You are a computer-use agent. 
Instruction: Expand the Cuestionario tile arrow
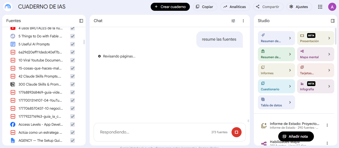click(x=290, y=86)
